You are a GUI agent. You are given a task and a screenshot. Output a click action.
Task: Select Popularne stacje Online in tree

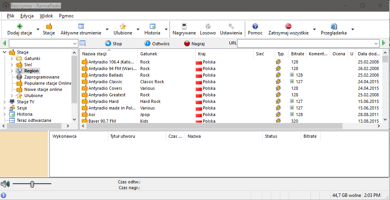[x=48, y=83]
